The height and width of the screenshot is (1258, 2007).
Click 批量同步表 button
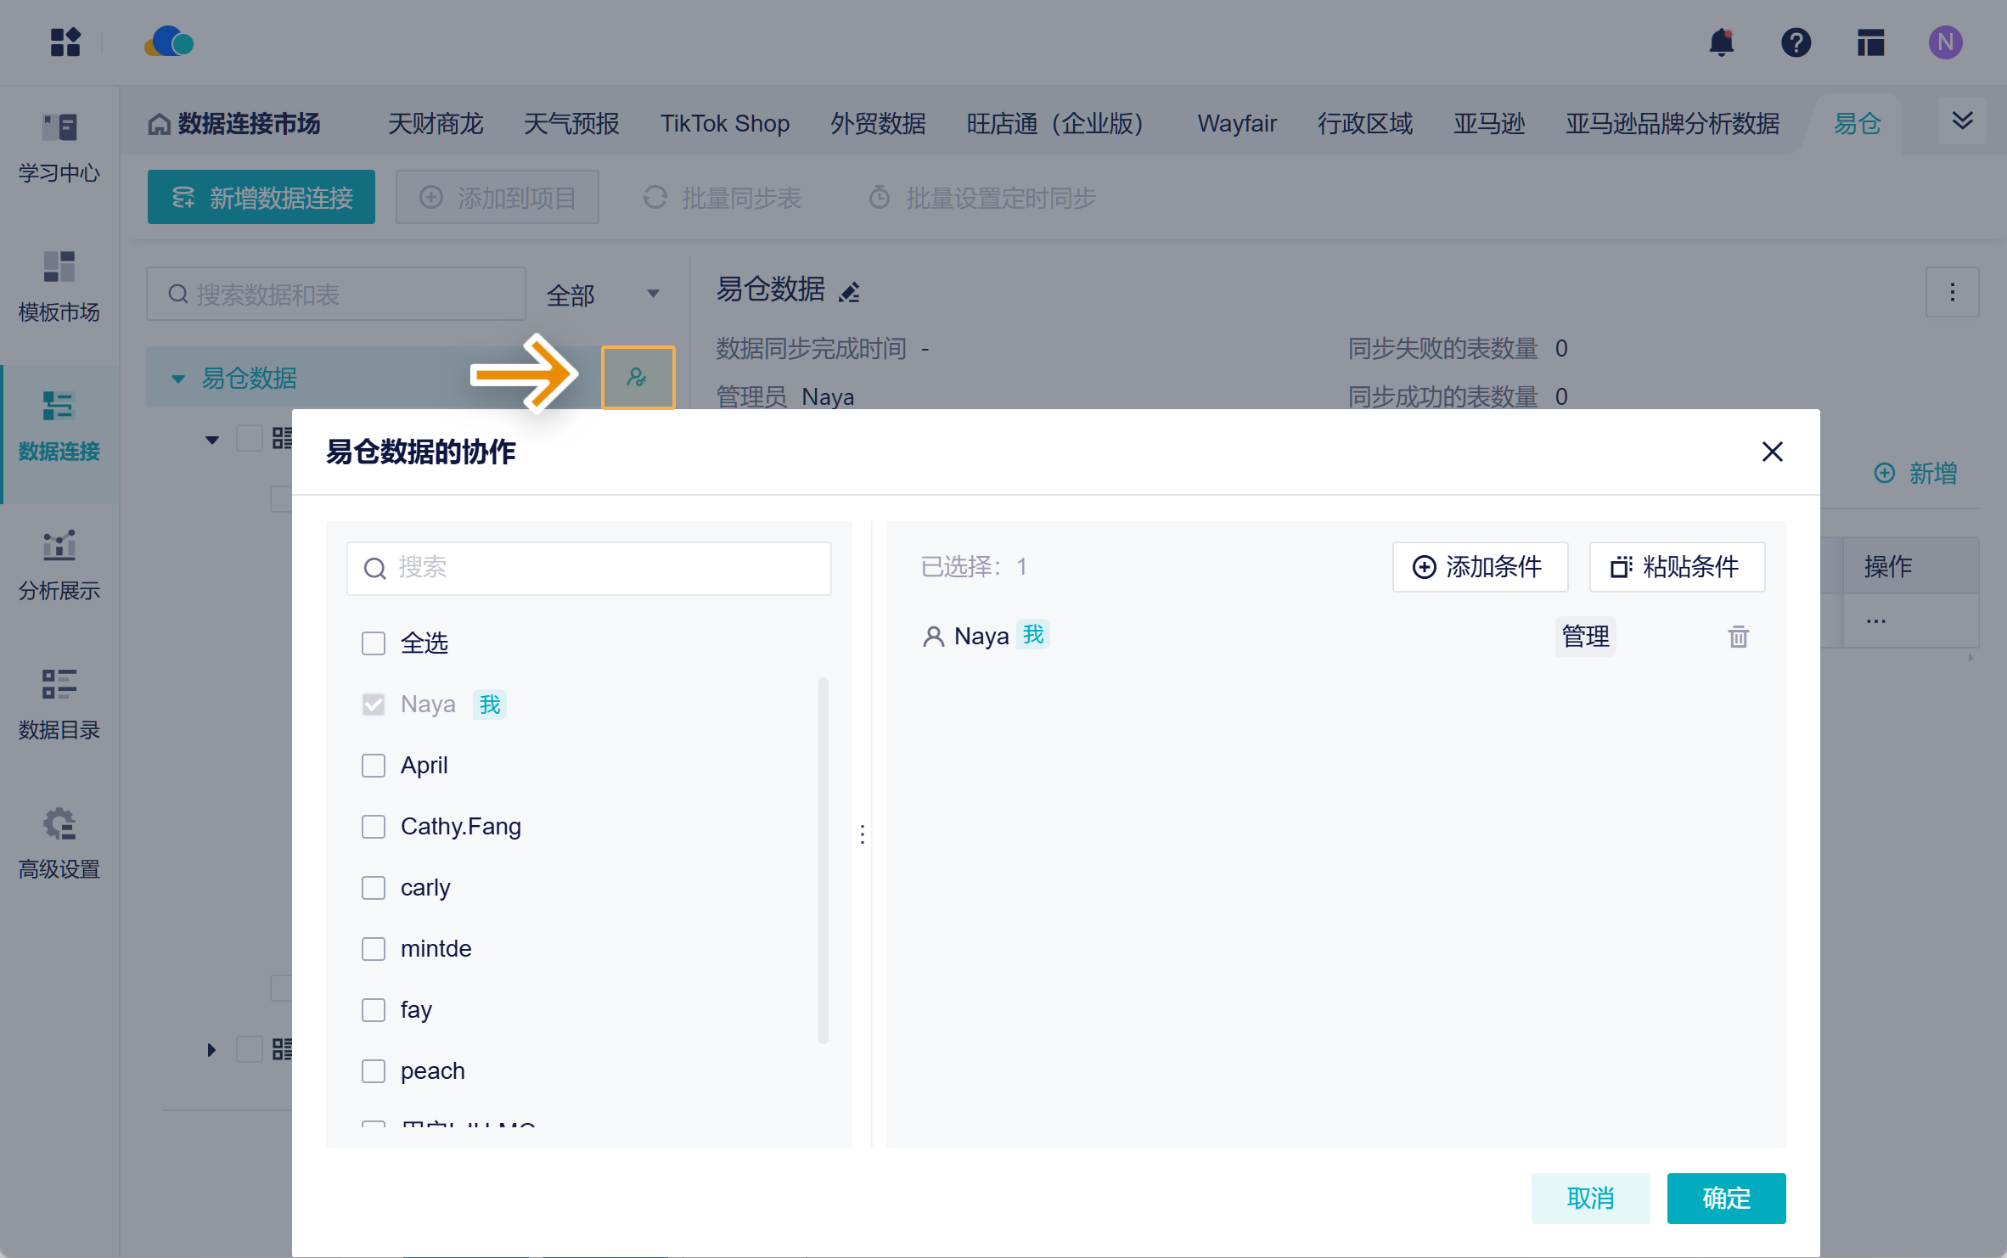tap(722, 198)
